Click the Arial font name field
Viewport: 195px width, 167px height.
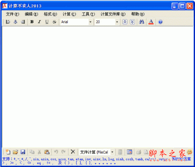pyautogui.click(x=75, y=22)
